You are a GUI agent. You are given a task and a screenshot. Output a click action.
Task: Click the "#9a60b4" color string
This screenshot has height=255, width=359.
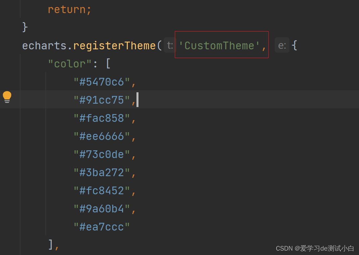(102, 209)
